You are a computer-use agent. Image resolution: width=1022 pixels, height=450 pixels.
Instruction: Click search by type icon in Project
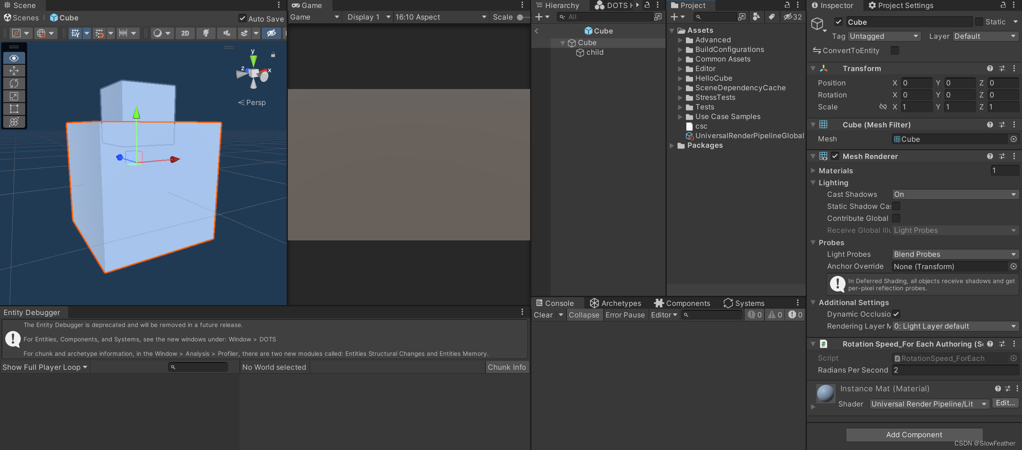tap(756, 17)
